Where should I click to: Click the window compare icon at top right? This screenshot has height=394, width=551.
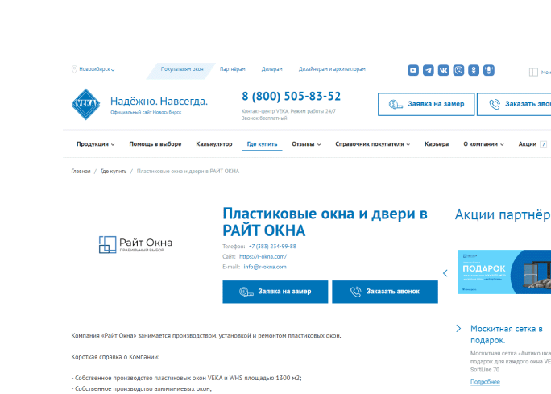click(x=533, y=72)
